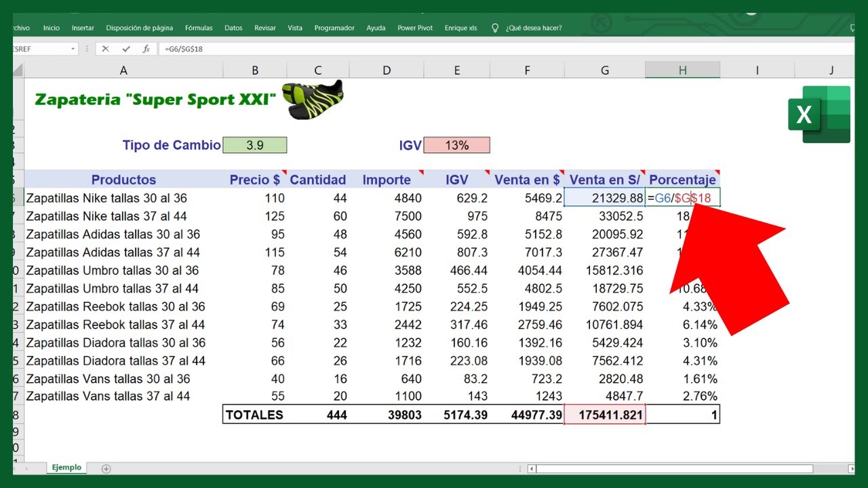Click the Venta en S/ header cell

(x=605, y=180)
